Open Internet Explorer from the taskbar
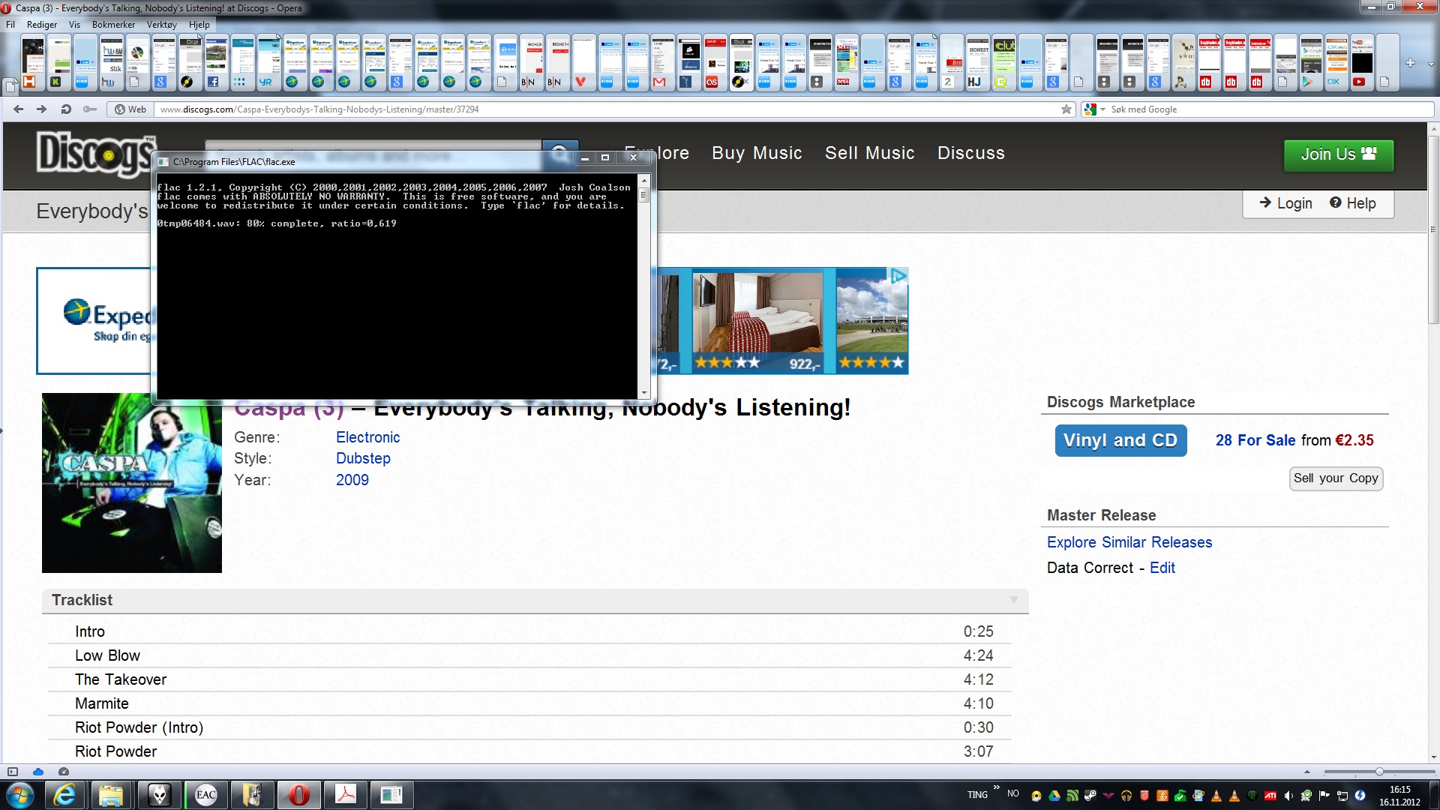 click(65, 795)
